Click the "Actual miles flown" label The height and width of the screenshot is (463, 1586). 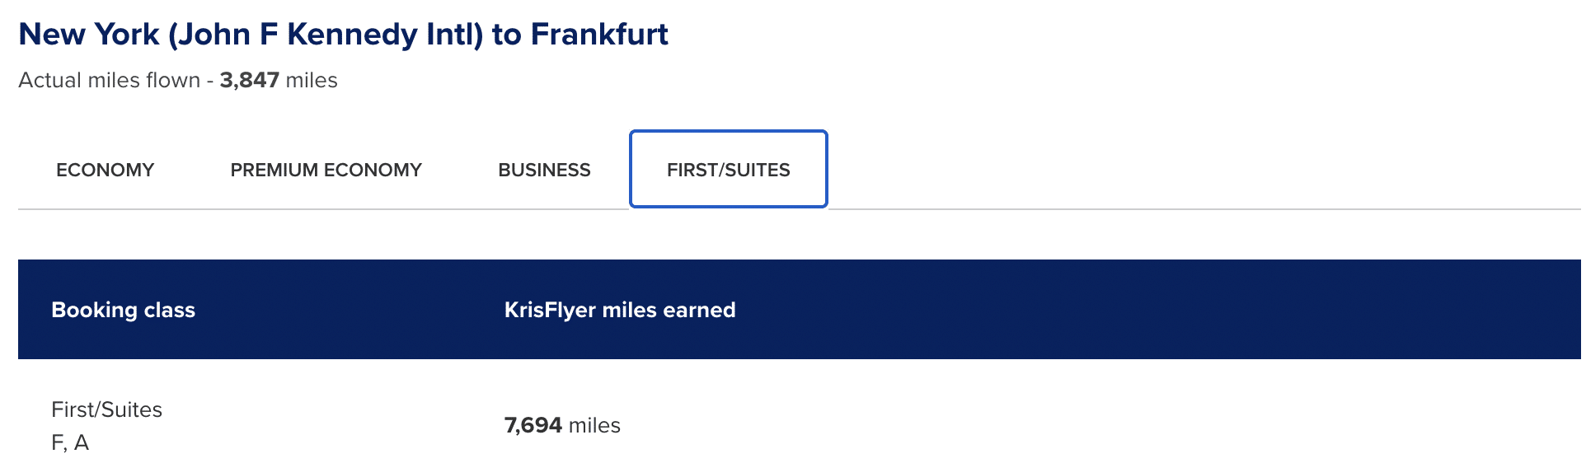(x=109, y=80)
